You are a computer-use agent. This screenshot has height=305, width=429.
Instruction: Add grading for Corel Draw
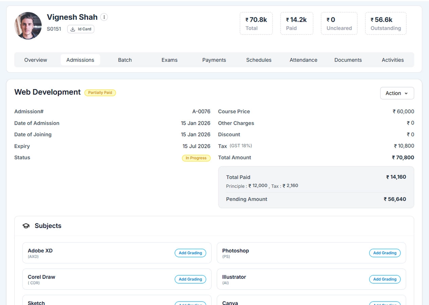click(190, 279)
